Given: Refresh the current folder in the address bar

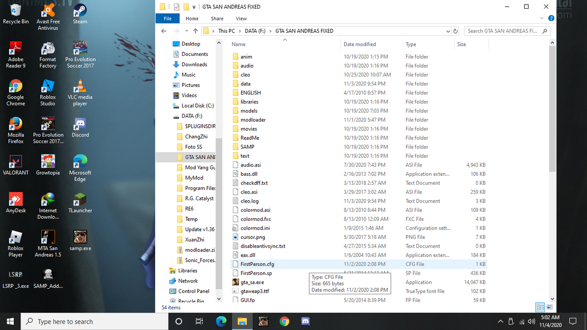Looking at the screenshot, I should pyautogui.click(x=455, y=31).
